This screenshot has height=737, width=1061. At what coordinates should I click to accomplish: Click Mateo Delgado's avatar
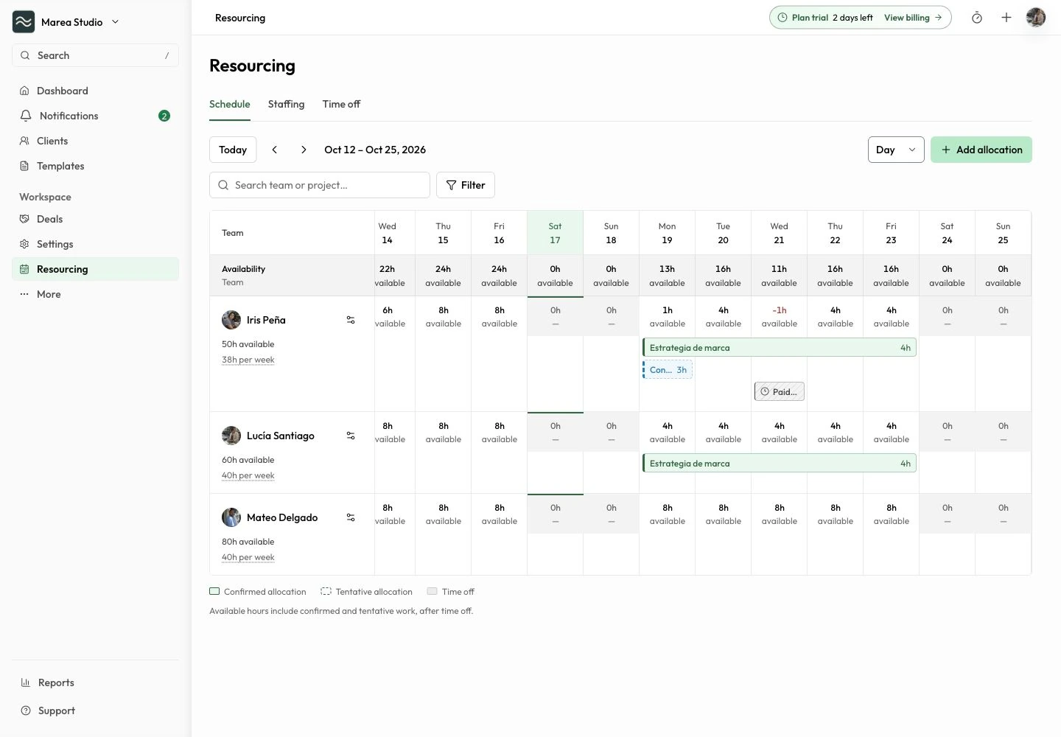(x=231, y=517)
